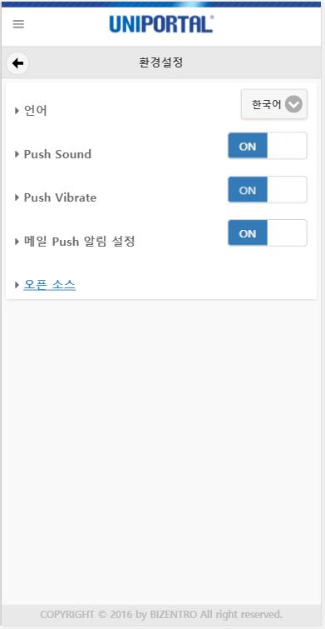This screenshot has height=629, width=325.
Task: Click the 언어 label
Action: pyautogui.click(x=36, y=110)
